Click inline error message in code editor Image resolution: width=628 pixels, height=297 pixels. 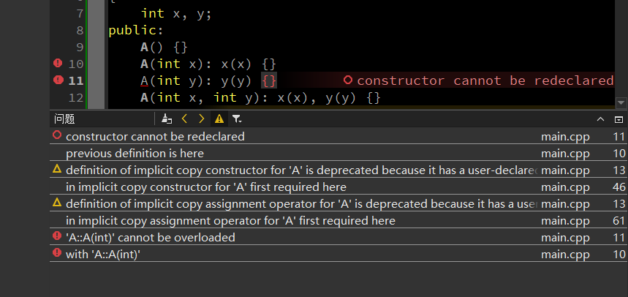tap(484, 80)
